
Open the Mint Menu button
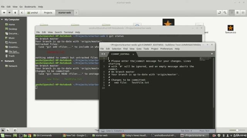(6, 135)
